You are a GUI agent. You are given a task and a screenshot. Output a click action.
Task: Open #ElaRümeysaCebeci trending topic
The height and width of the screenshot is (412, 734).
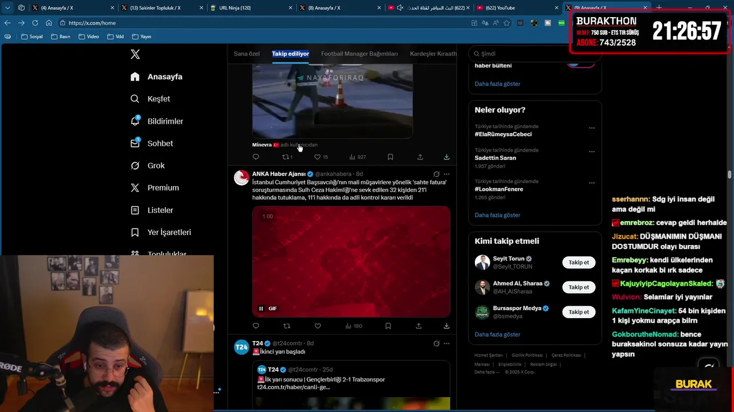tap(503, 134)
